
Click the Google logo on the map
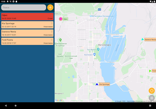[59, 100]
